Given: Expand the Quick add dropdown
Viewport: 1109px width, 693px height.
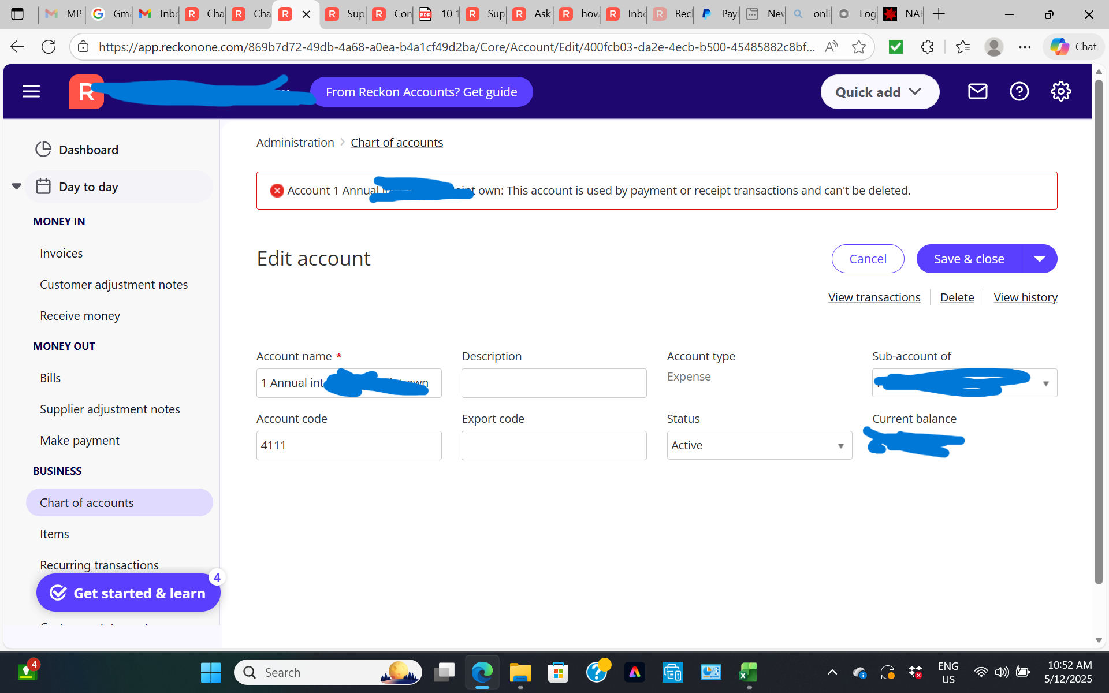Looking at the screenshot, I should [879, 92].
